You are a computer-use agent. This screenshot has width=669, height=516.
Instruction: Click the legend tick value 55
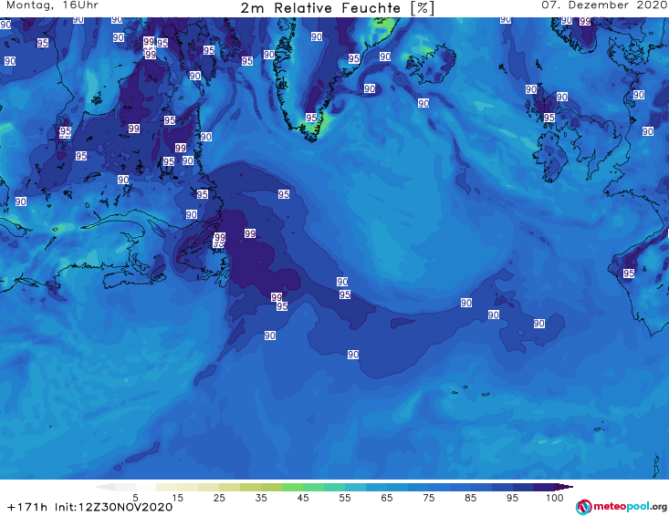point(345,498)
